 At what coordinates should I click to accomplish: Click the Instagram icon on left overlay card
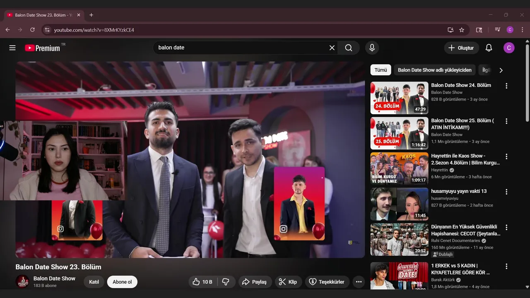tap(60, 229)
